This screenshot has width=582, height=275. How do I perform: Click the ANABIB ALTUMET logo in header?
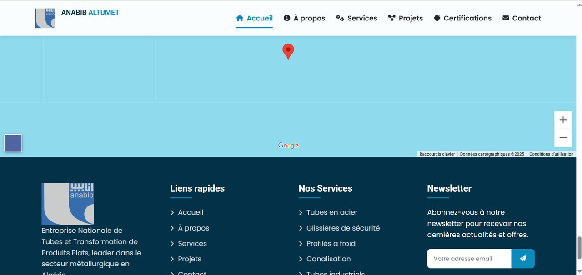(x=45, y=18)
